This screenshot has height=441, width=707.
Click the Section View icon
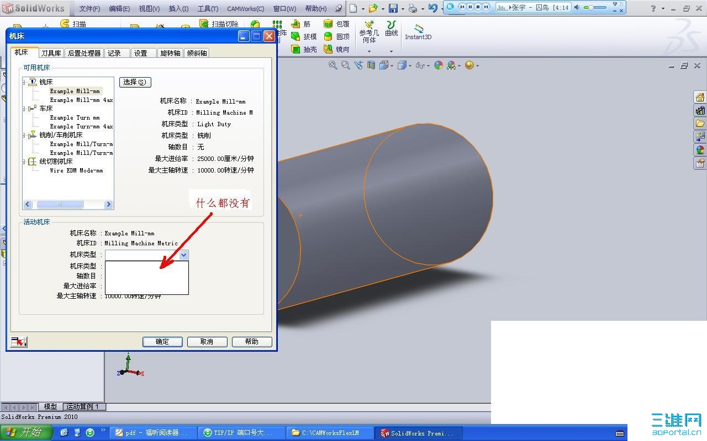pos(371,65)
